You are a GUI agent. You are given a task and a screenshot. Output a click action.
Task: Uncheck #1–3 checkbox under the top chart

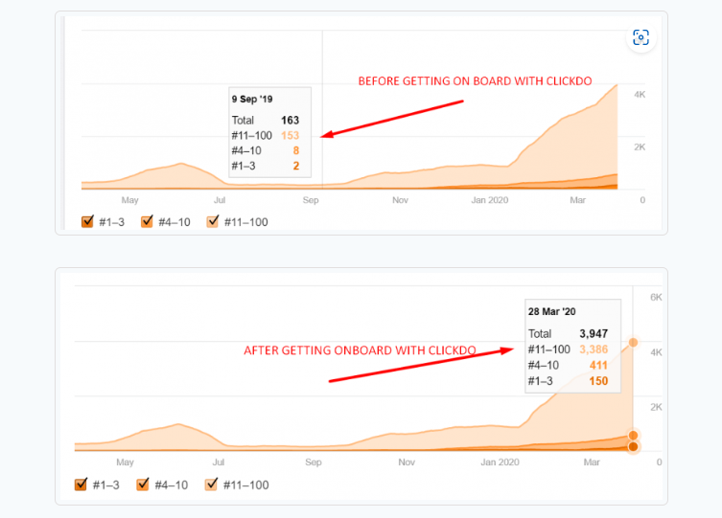tap(88, 222)
